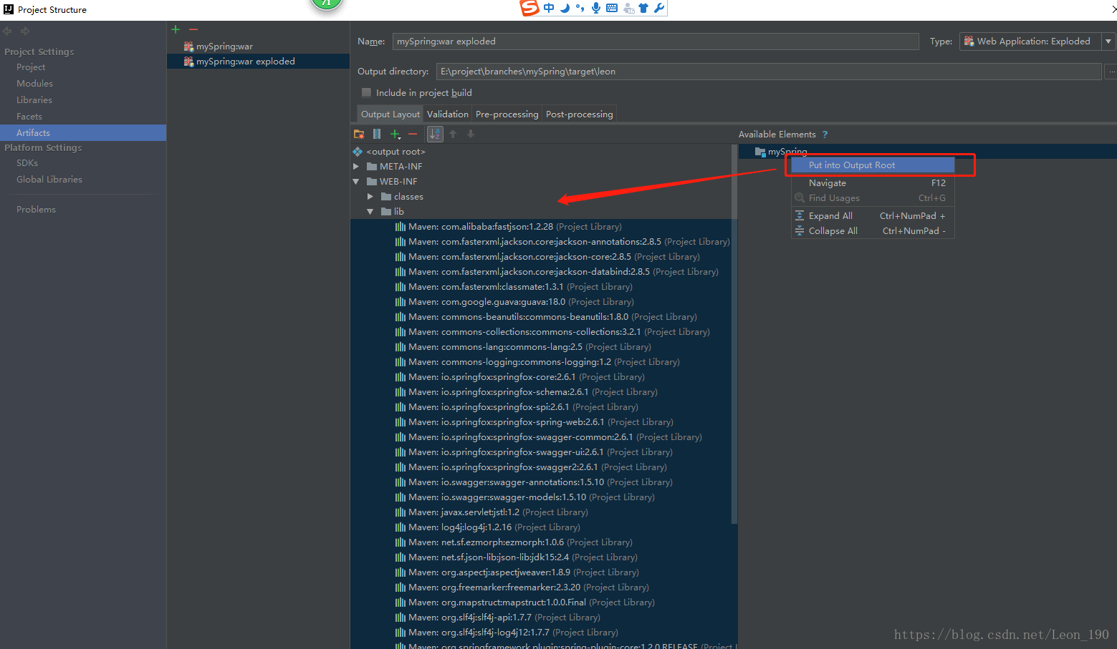Switch to the Pre-processing tab
Image resolution: width=1117 pixels, height=649 pixels.
point(507,114)
